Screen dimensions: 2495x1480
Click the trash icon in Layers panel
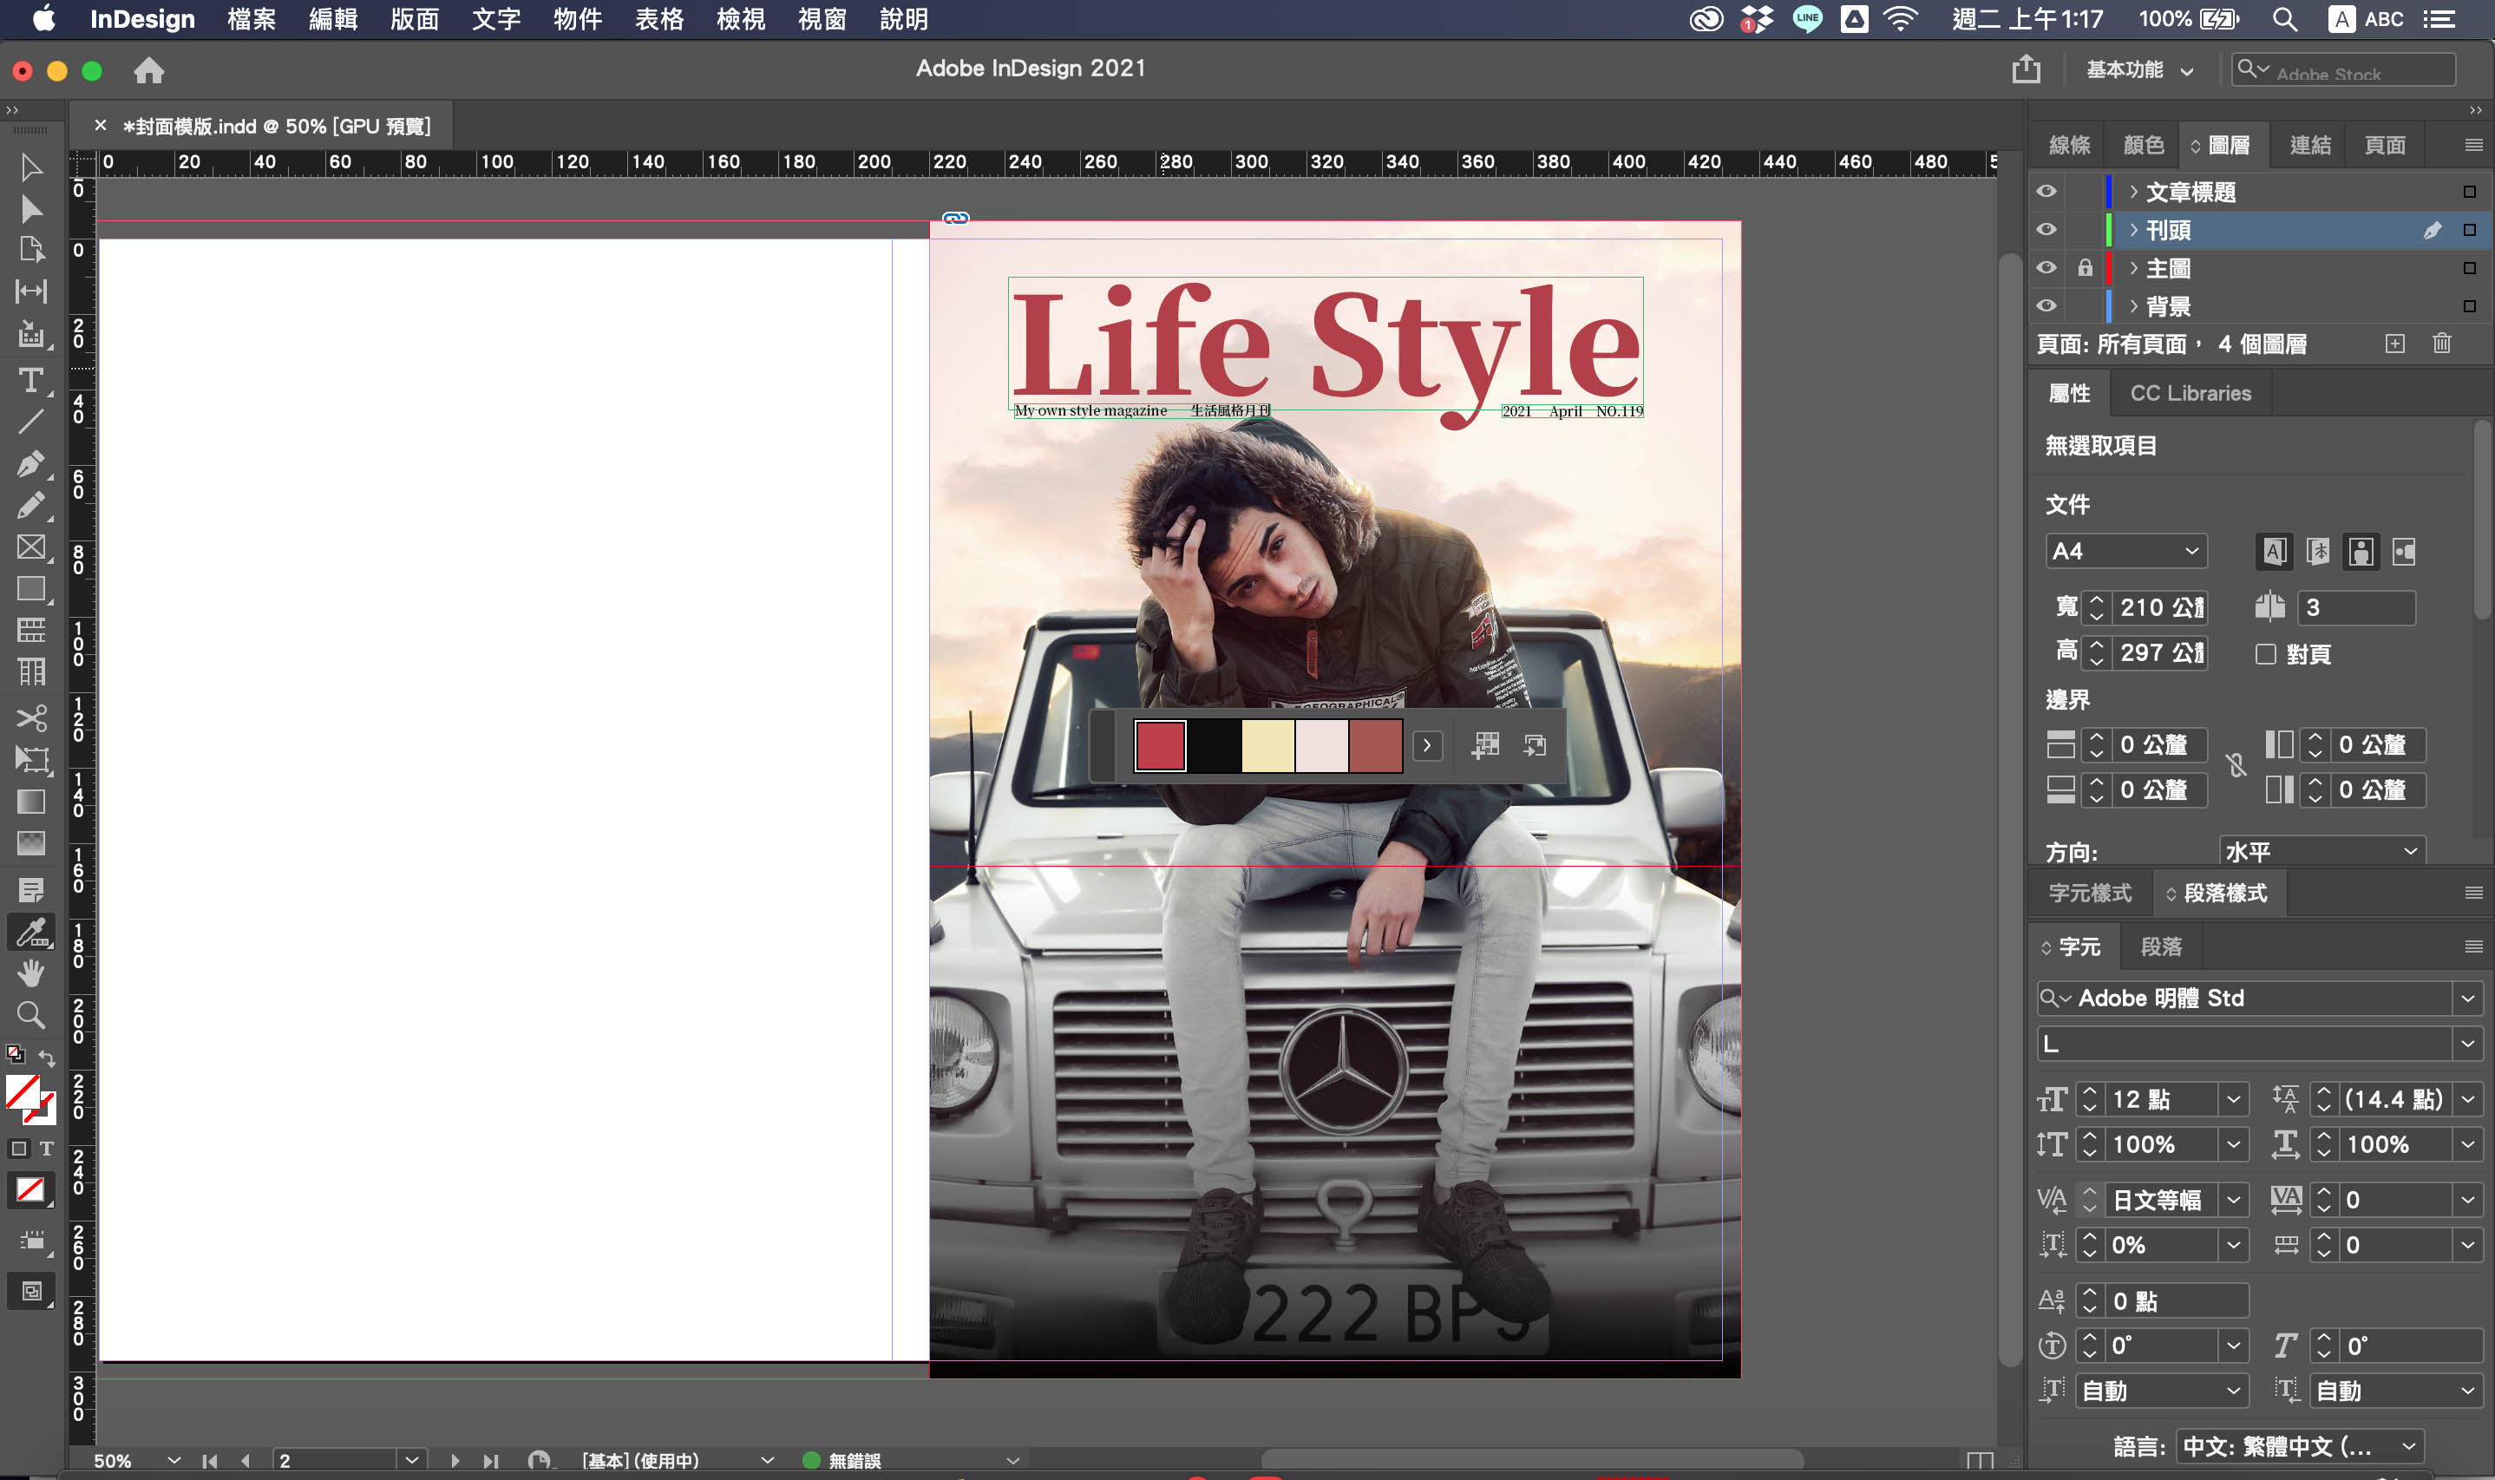click(x=2441, y=344)
